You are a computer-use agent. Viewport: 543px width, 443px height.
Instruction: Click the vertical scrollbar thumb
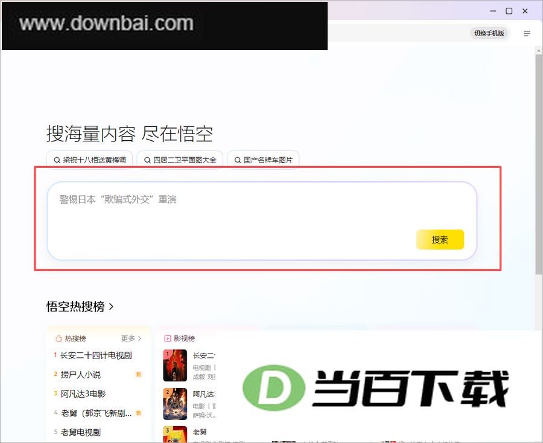point(539,163)
